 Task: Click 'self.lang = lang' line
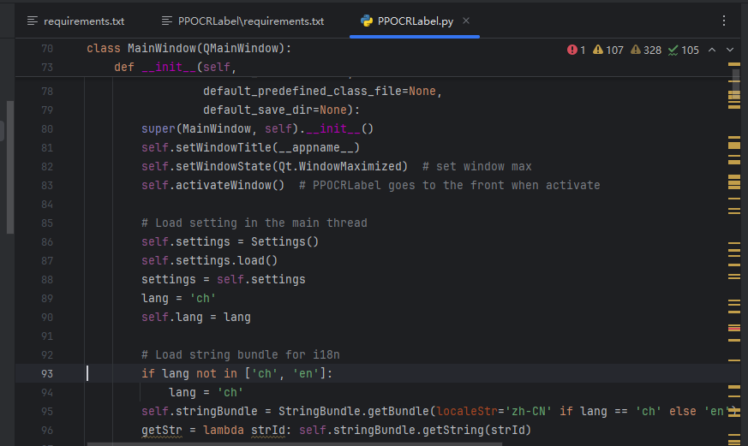pos(196,317)
